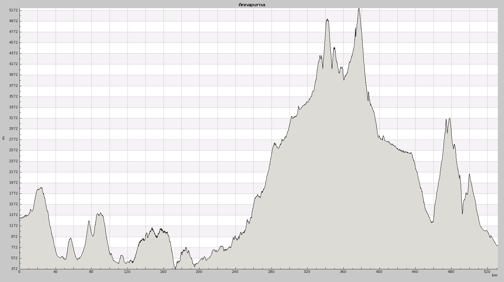
Task: Click the 'km' x-axis unit label
Action: [495, 275]
